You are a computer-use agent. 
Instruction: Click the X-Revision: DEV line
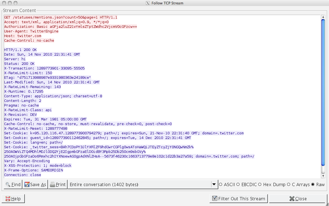click(x=20, y=115)
